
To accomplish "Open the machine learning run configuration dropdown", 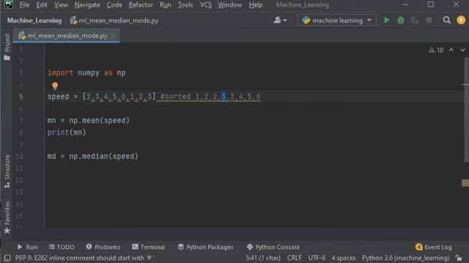I will (x=337, y=20).
